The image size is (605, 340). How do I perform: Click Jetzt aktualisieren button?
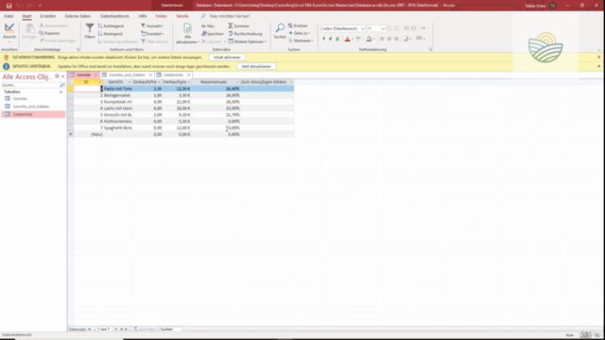click(x=256, y=66)
